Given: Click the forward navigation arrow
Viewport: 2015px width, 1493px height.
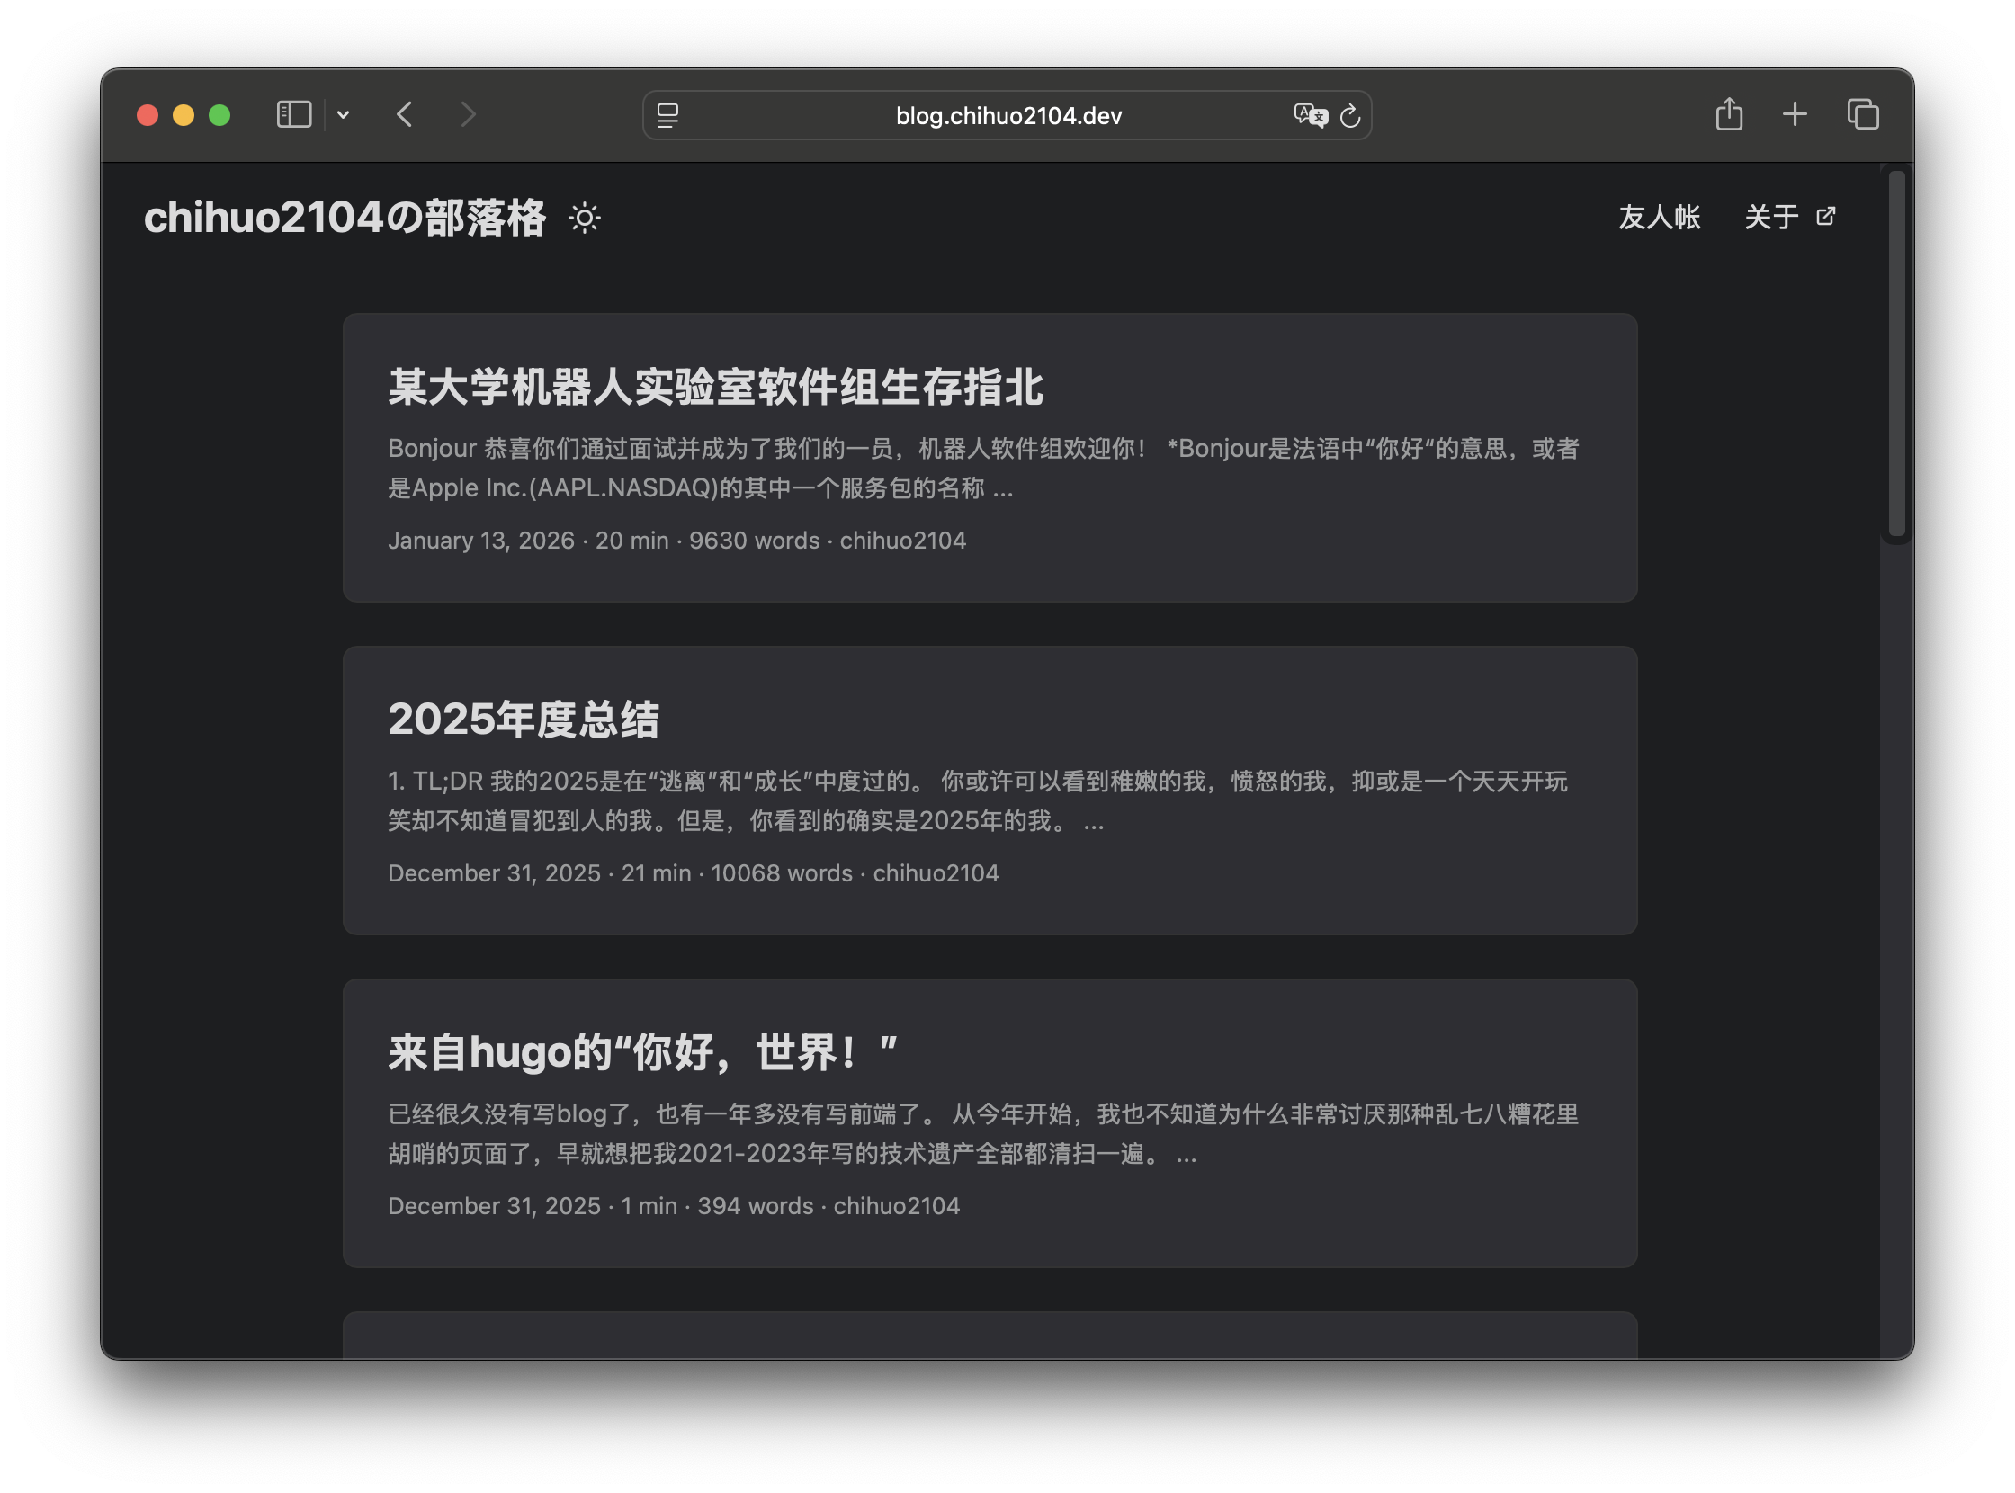Looking at the screenshot, I should pyautogui.click(x=468, y=115).
